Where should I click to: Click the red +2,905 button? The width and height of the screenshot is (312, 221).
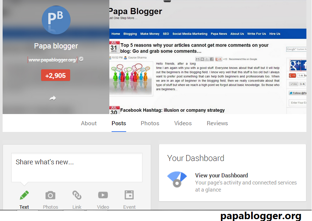56,75
